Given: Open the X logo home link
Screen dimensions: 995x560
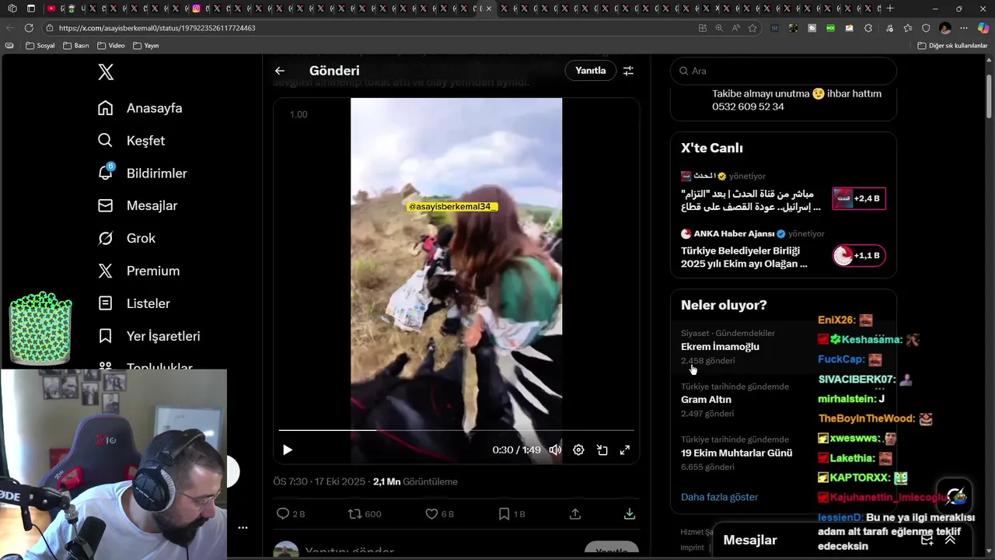Looking at the screenshot, I should pos(106,72).
